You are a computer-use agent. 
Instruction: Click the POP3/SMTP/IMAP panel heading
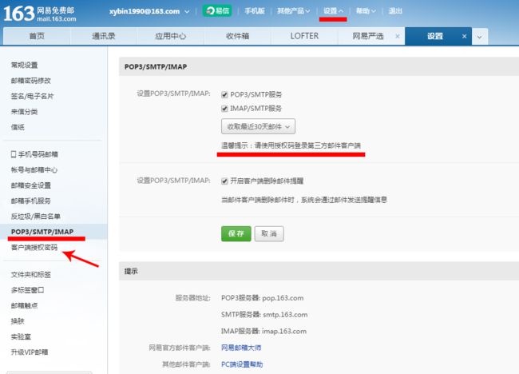[156, 66]
